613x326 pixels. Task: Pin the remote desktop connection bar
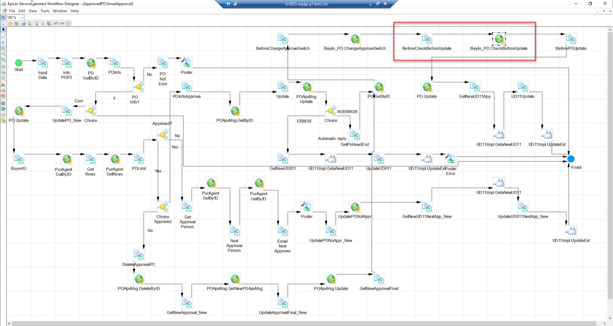tap(228, 4)
